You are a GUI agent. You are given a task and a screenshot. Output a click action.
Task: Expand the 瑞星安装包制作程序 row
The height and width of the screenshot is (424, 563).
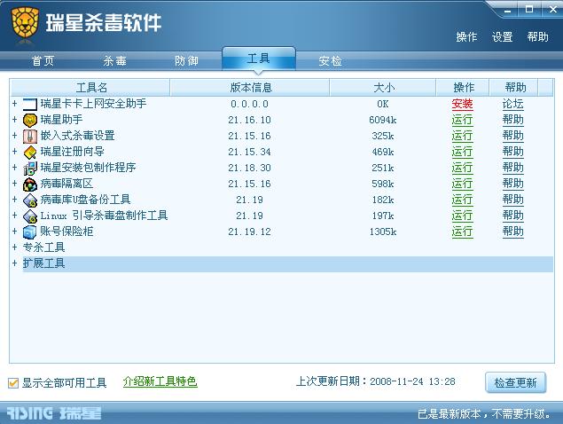pyautogui.click(x=14, y=168)
